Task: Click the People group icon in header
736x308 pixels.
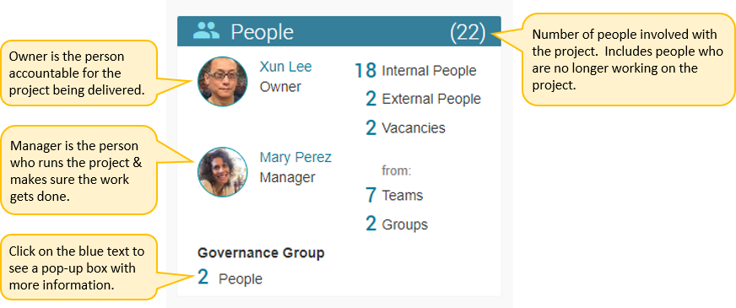Action: click(206, 30)
